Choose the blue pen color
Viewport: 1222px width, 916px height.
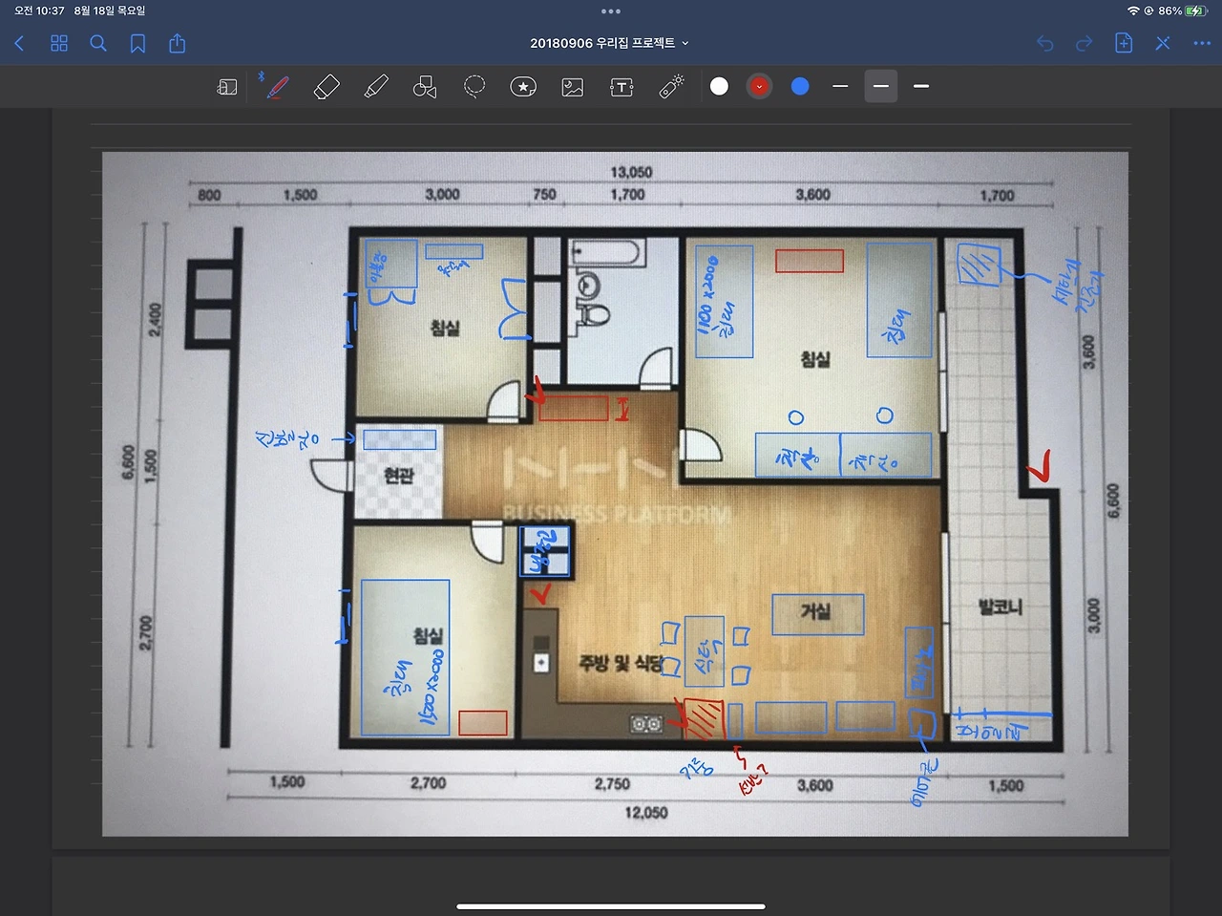[800, 86]
